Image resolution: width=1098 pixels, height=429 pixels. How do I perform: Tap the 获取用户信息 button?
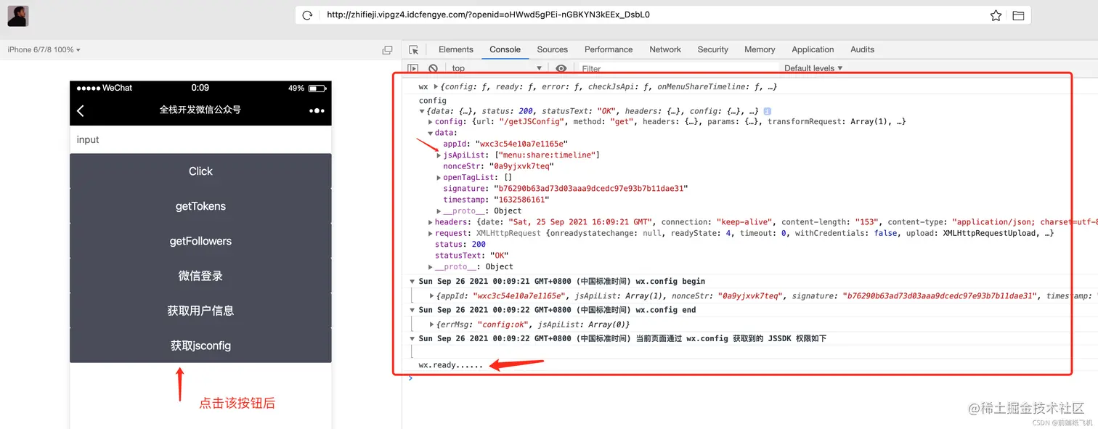pyautogui.click(x=200, y=311)
